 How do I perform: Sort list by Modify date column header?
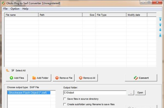(137, 15)
